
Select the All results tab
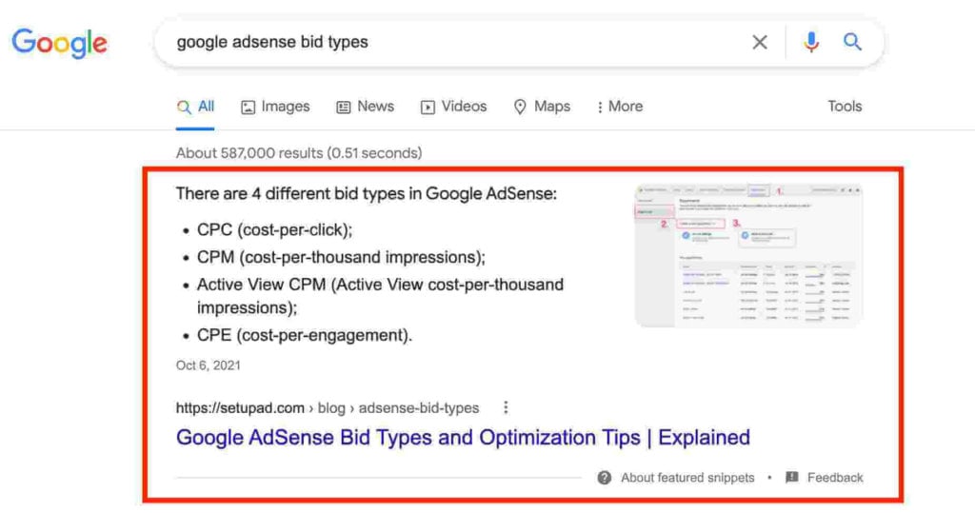(195, 107)
